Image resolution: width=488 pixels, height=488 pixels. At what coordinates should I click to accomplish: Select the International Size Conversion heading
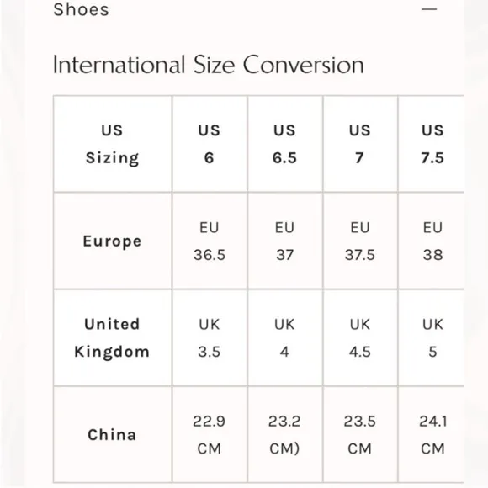point(208,65)
